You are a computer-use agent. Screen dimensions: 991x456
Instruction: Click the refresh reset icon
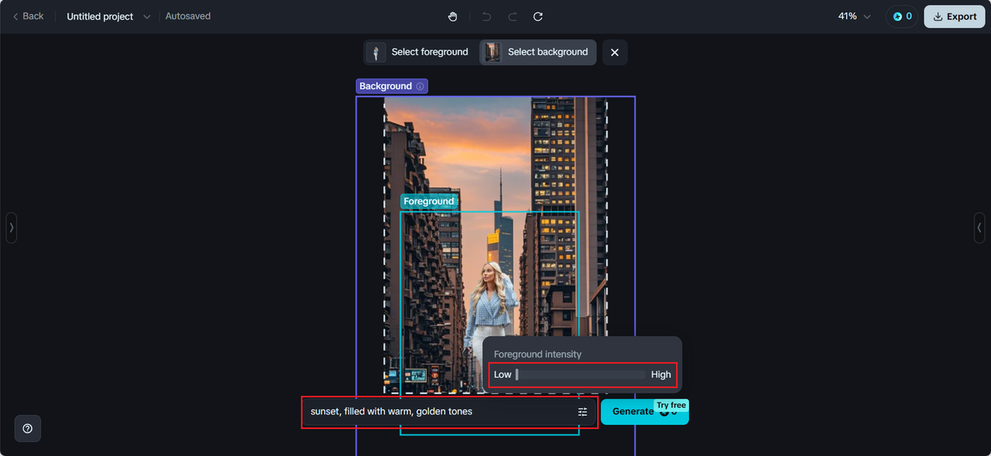538,16
